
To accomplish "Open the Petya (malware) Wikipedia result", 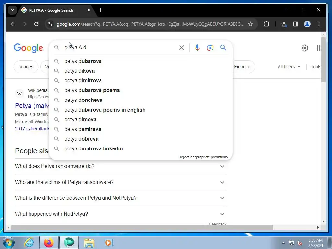I will click(x=32, y=106).
